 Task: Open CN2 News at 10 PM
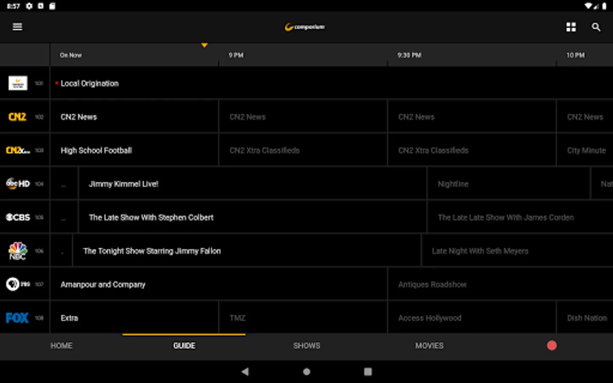pyautogui.click(x=585, y=117)
